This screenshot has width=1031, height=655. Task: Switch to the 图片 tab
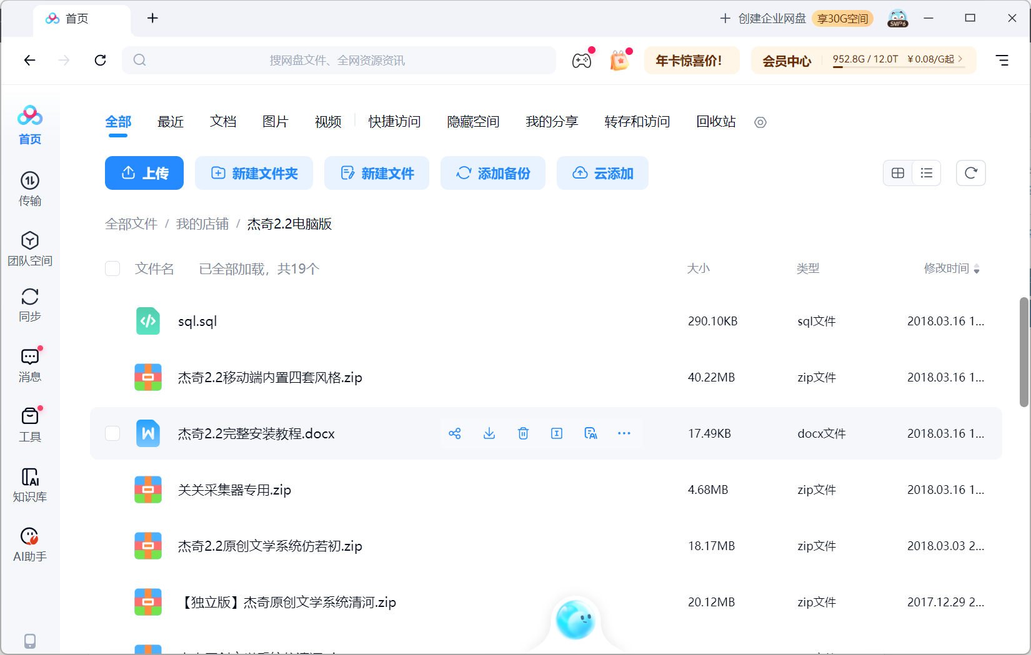point(276,122)
